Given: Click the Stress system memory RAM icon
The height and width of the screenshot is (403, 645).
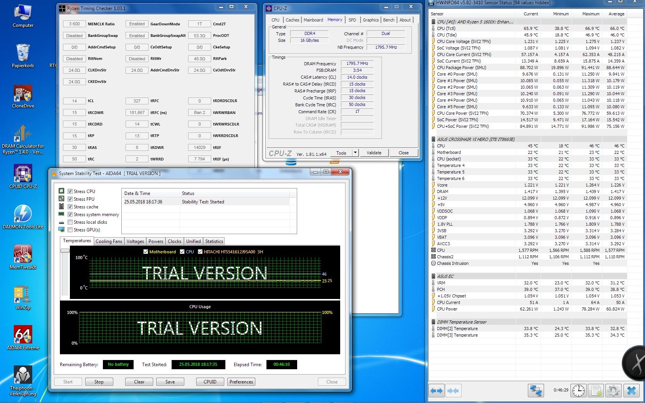Looking at the screenshot, I should (61, 214).
